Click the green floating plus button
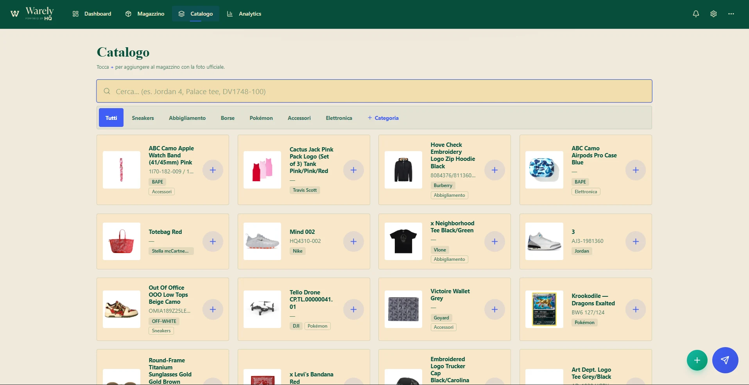The height and width of the screenshot is (385, 749). pos(697,360)
